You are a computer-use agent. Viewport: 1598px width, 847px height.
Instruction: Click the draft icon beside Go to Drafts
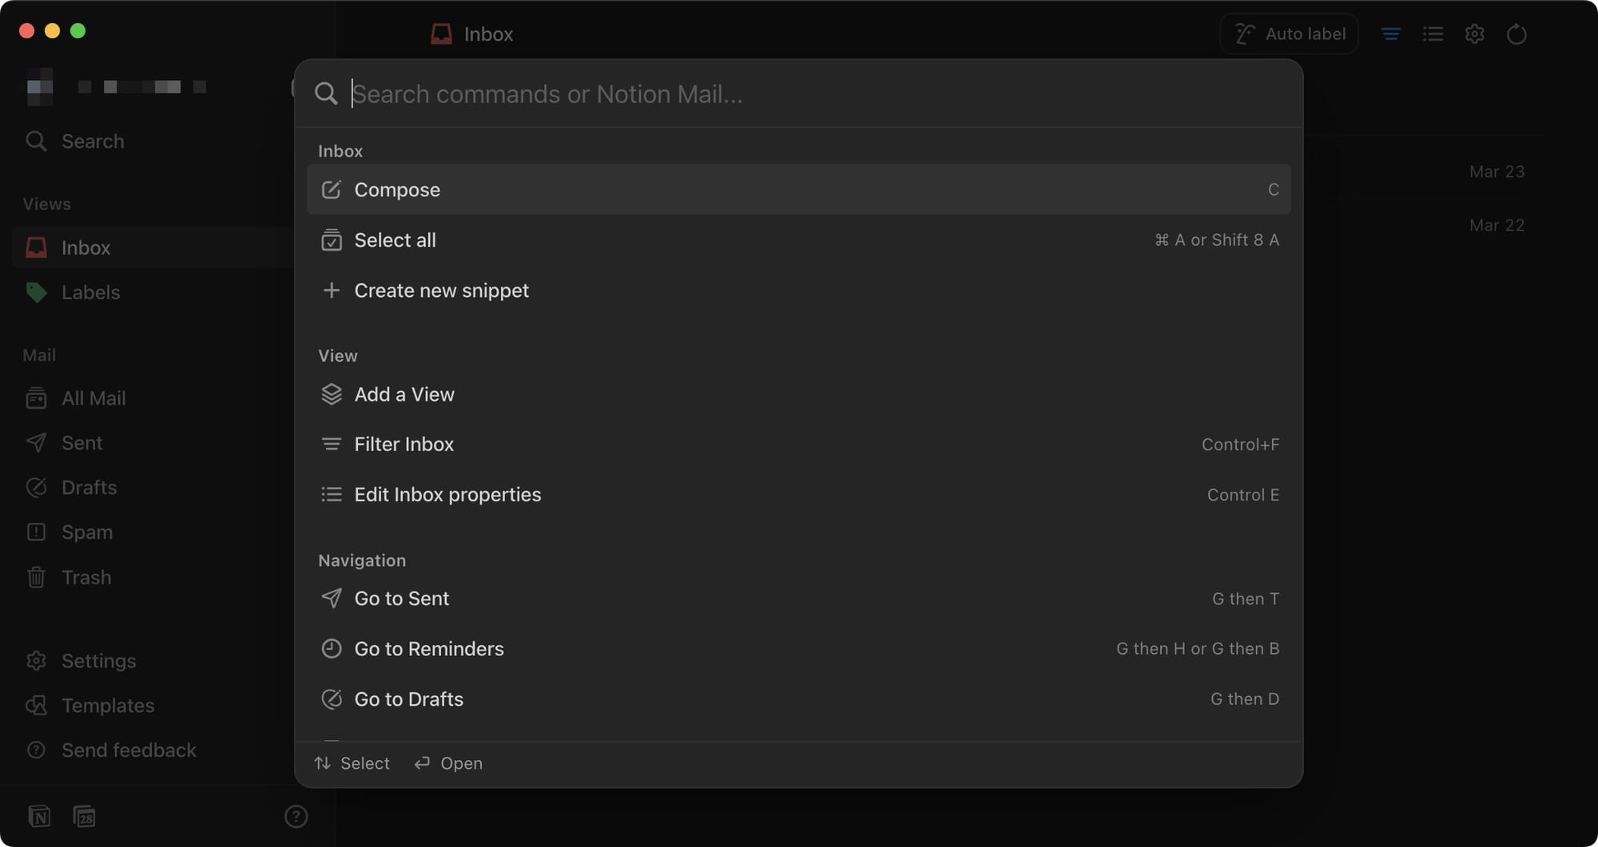click(x=331, y=699)
